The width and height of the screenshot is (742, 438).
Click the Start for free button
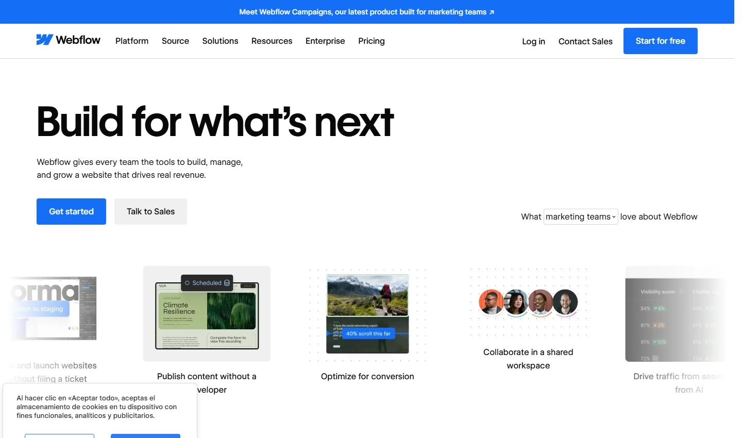661,41
